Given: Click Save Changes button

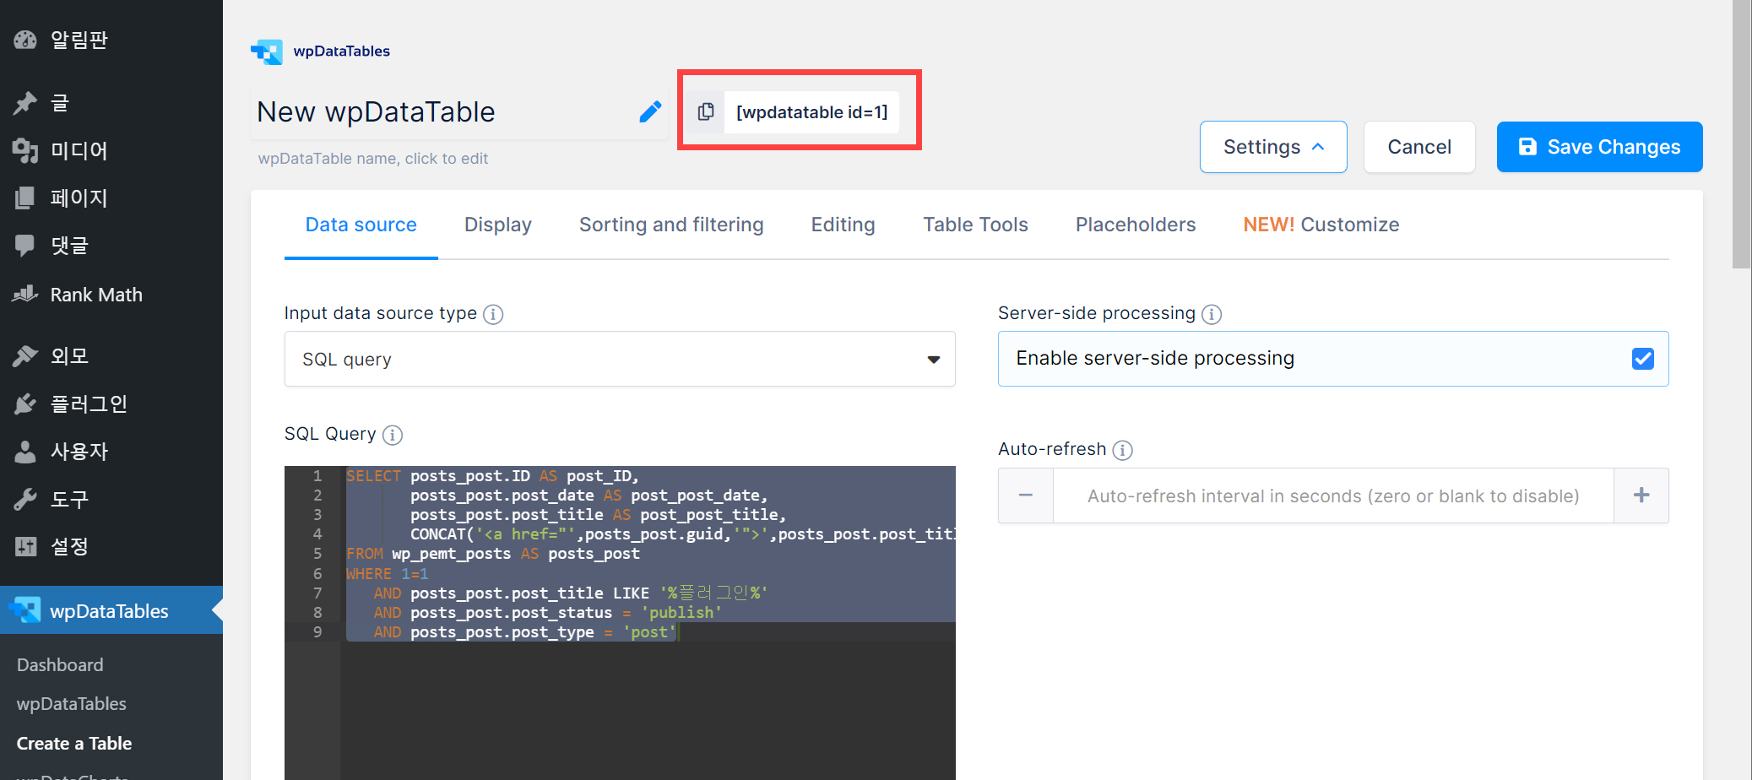Looking at the screenshot, I should [1600, 147].
